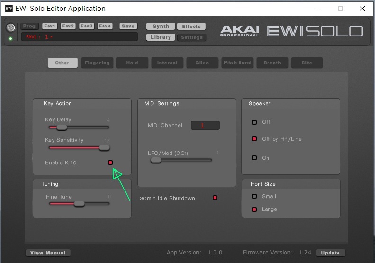The height and width of the screenshot is (263, 375).
Task: Open the View Manual button
Action: pyautogui.click(x=48, y=253)
